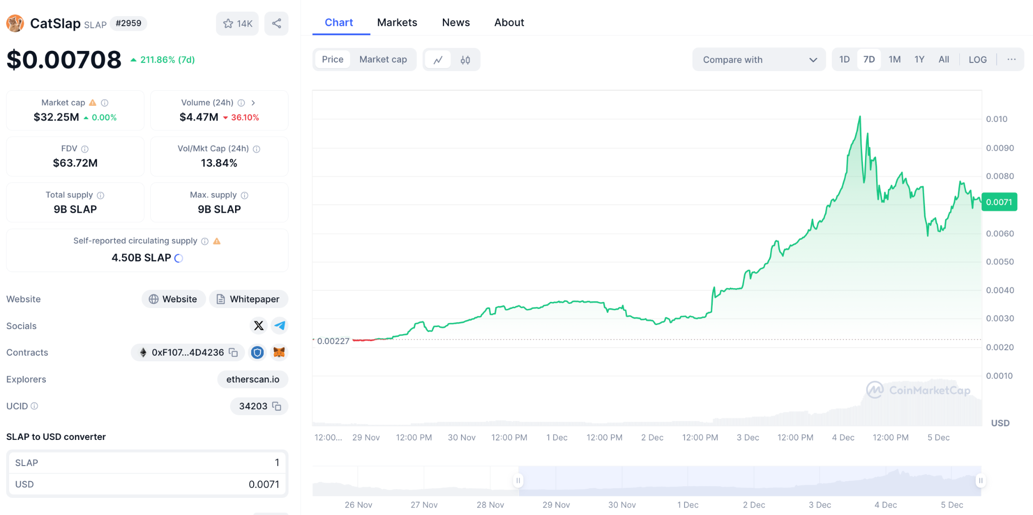The width and height of the screenshot is (1033, 515).
Task: Click the USD amount input field
Action: [x=147, y=484]
